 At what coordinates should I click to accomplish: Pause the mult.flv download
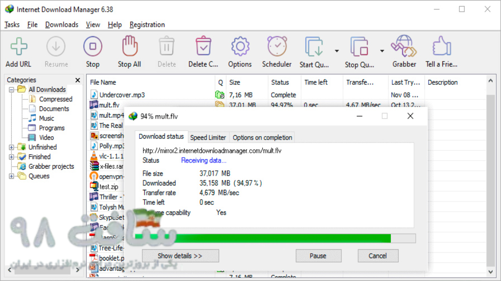[318, 256]
